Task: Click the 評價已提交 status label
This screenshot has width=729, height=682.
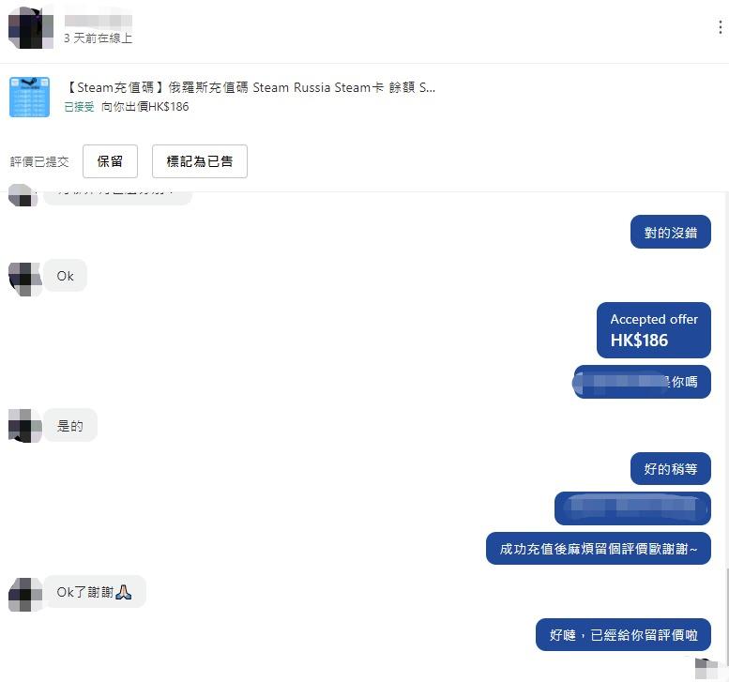Action: 39,161
